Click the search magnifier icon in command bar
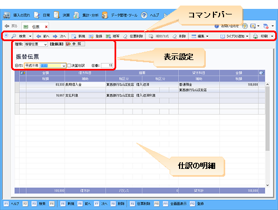This screenshot has width=278, height=210. [14, 36]
